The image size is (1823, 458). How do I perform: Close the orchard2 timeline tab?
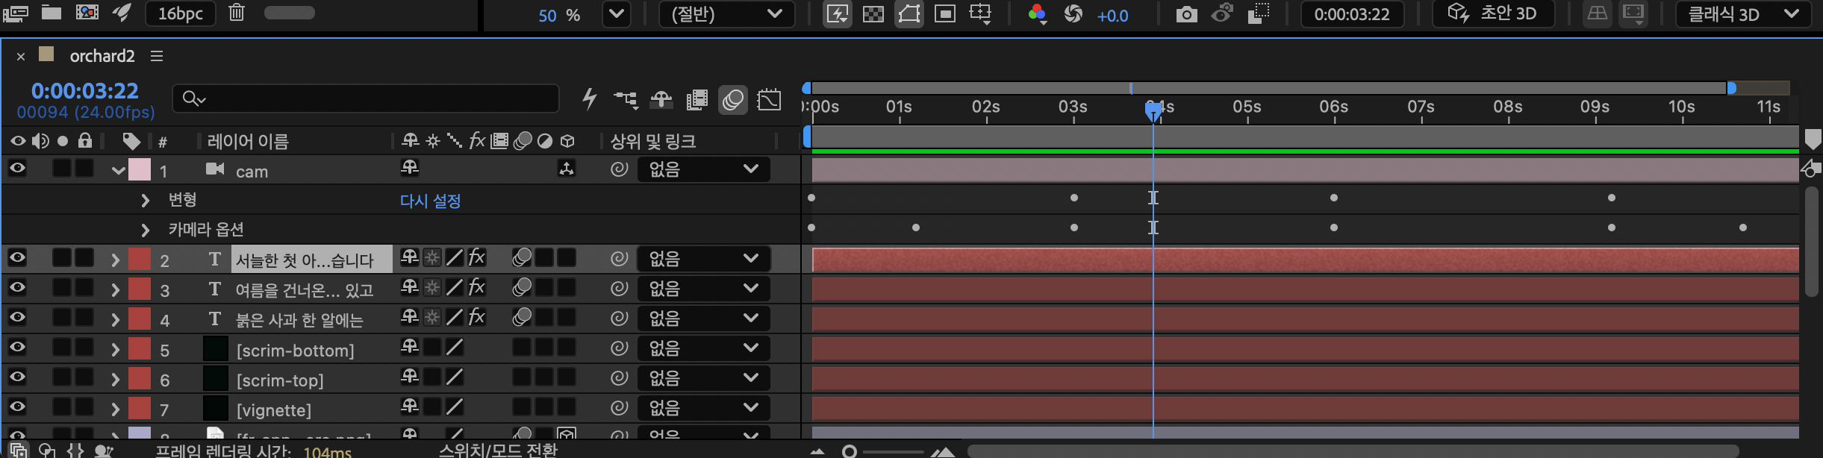pyautogui.click(x=21, y=57)
